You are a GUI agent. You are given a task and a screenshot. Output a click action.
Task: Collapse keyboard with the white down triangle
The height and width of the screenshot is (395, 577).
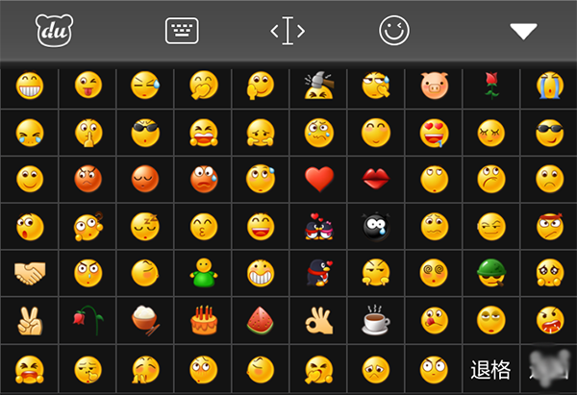(523, 32)
